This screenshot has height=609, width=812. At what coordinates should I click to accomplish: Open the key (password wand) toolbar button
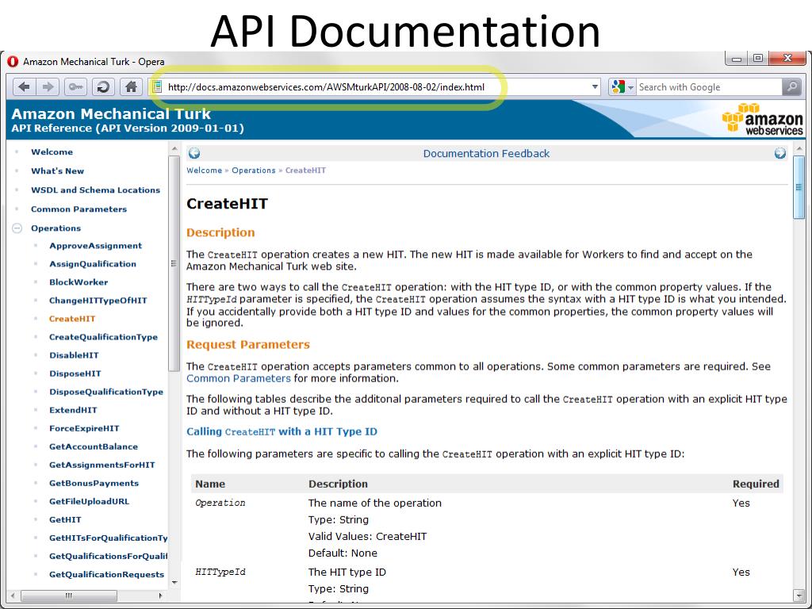coord(75,87)
